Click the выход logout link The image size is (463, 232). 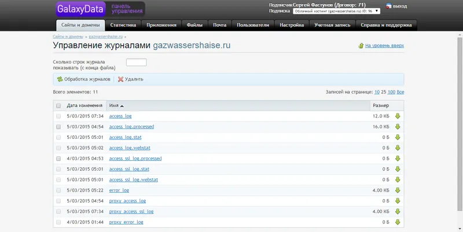[x=400, y=6]
